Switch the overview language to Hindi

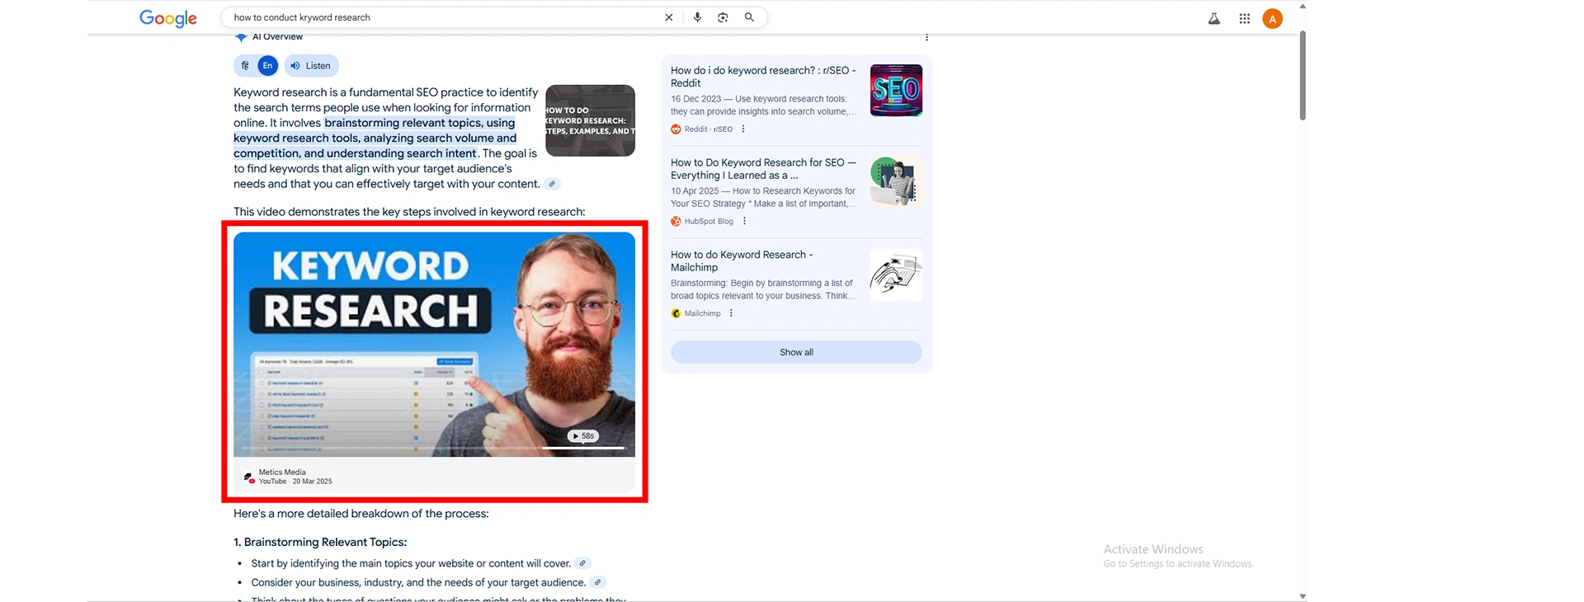point(245,66)
